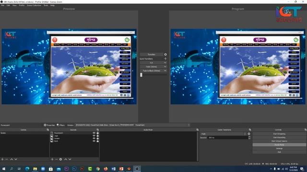The height and width of the screenshot is (172, 307).
Task: Open Google Chrome from the taskbar
Action: pos(98,169)
